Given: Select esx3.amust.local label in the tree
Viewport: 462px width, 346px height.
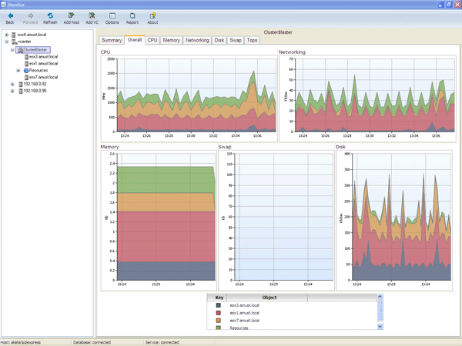Looking at the screenshot, I should point(43,57).
